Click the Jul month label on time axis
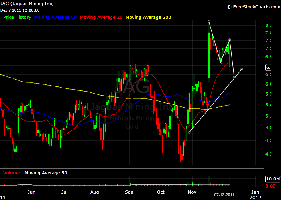This screenshot has width=281, height=200. click(x=64, y=192)
